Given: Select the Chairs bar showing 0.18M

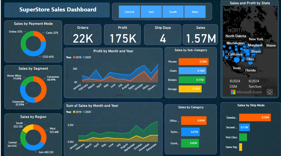Looking at the screenshot, I should [x=192, y=71].
